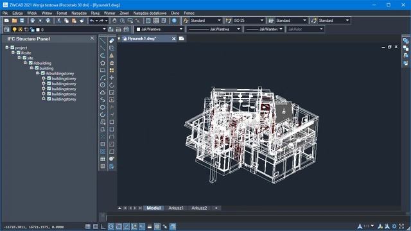The image size is (411, 231).
Task: Open the Layer Properties Manager icon
Action: (x=6, y=30)
